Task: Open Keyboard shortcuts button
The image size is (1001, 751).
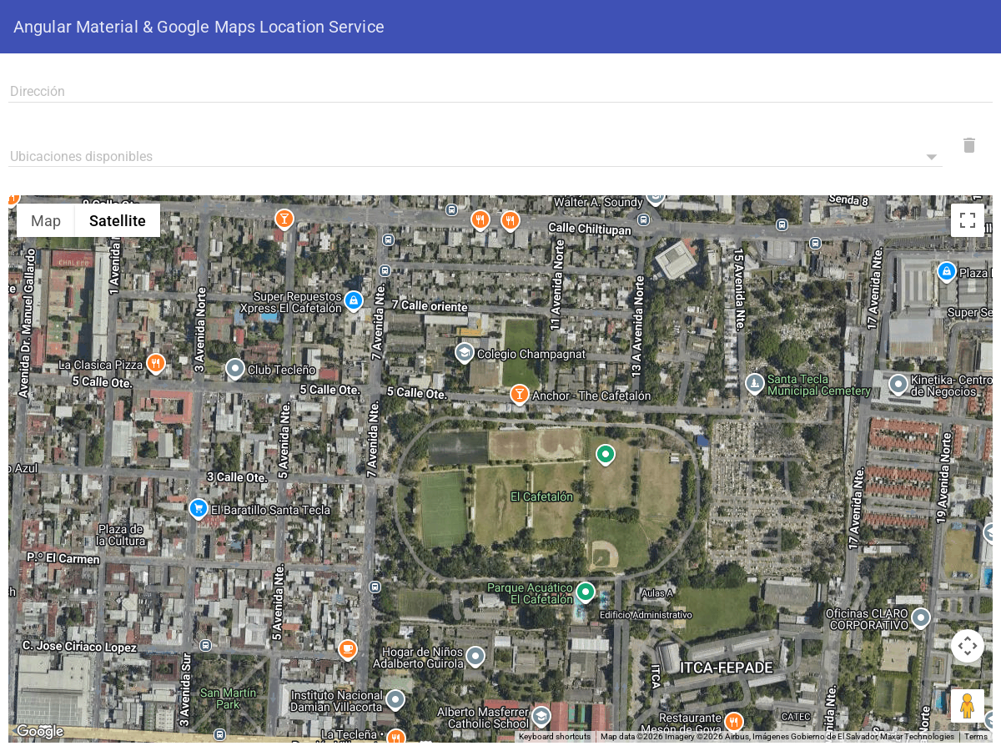Action: [x=555, y=737]
